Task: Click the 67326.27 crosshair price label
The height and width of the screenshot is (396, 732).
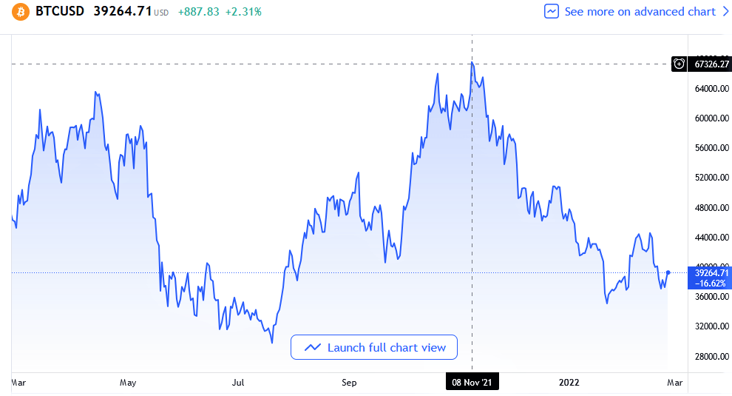Action: click(711, 64)
